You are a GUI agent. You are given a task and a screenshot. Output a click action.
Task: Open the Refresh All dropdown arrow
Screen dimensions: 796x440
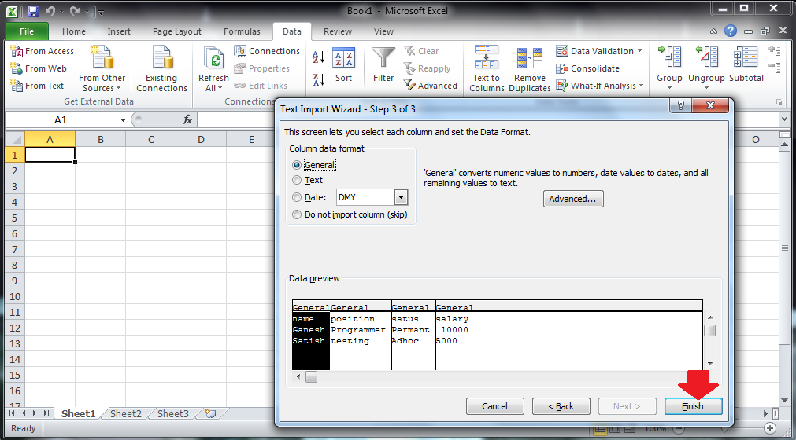click(220, 88)
